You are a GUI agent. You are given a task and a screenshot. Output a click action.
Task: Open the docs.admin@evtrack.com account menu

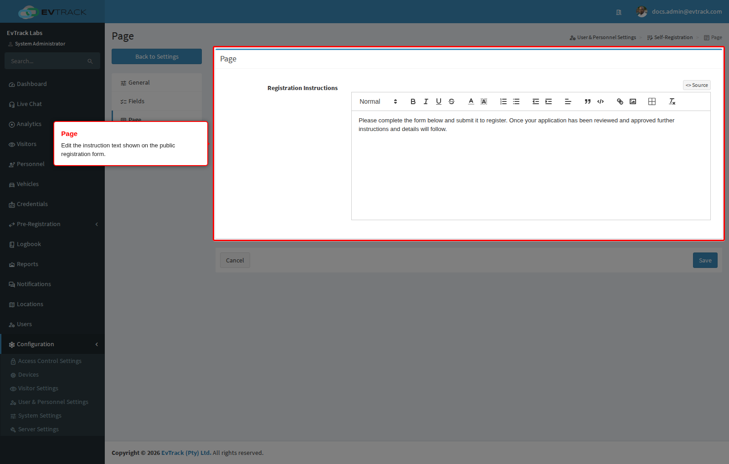tap(679, 11)
